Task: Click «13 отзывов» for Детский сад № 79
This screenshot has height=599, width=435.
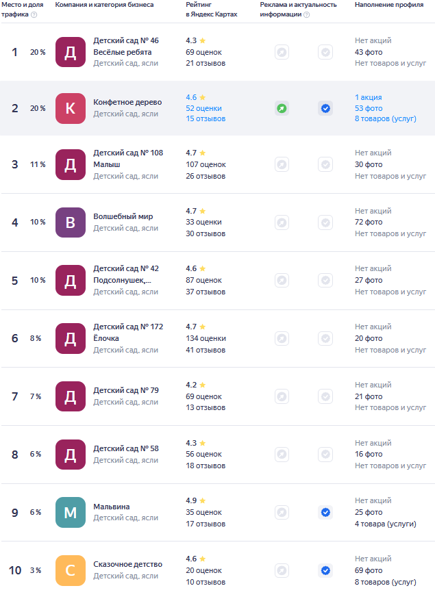Action: [206, 407]
